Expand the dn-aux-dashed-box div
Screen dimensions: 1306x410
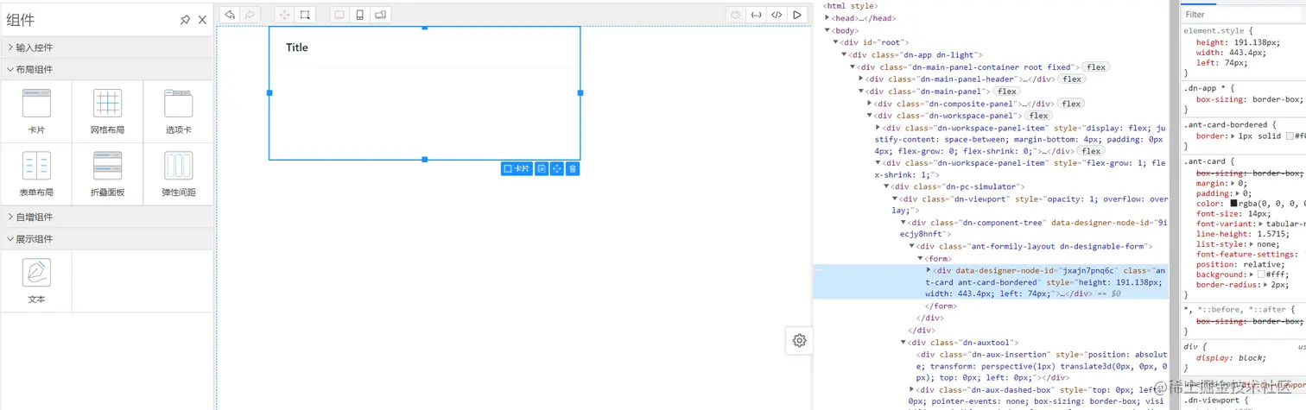pos(912,389)
